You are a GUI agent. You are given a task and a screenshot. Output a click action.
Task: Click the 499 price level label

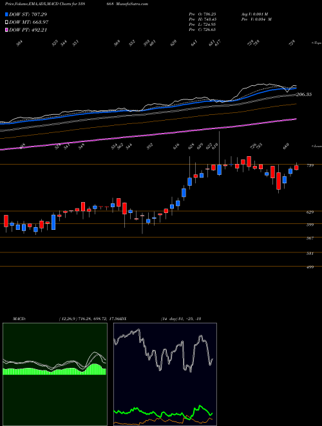(310, 267)
